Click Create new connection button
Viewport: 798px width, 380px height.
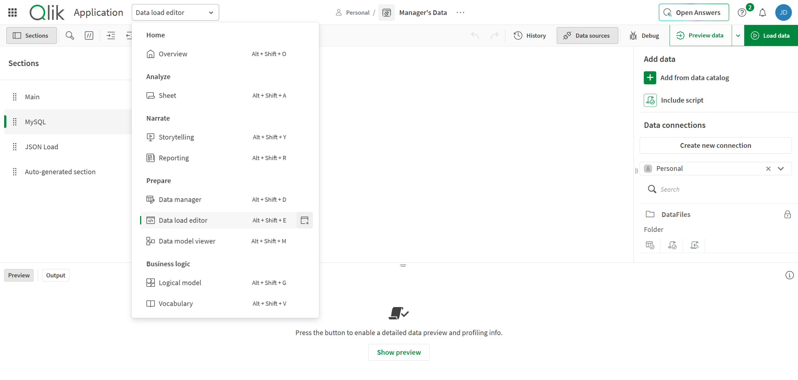click(x=715, y=146)
